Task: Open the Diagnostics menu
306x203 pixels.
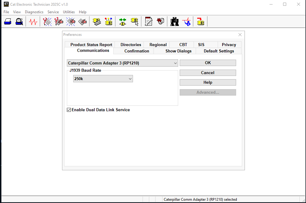Action: click(34, 12)
